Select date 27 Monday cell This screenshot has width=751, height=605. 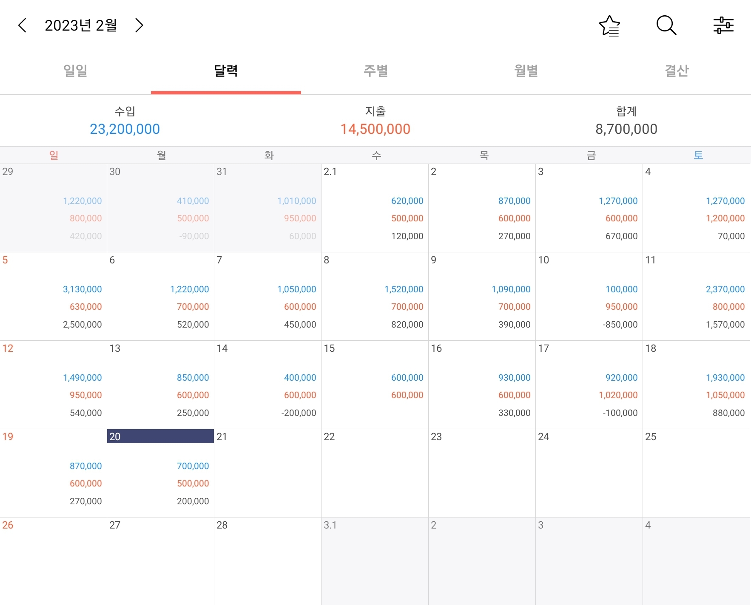[160, 561]
